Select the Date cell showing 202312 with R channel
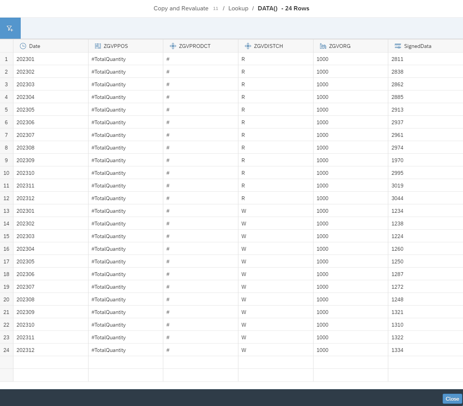The width and height of the screenshot is (463, 406). 25,198
